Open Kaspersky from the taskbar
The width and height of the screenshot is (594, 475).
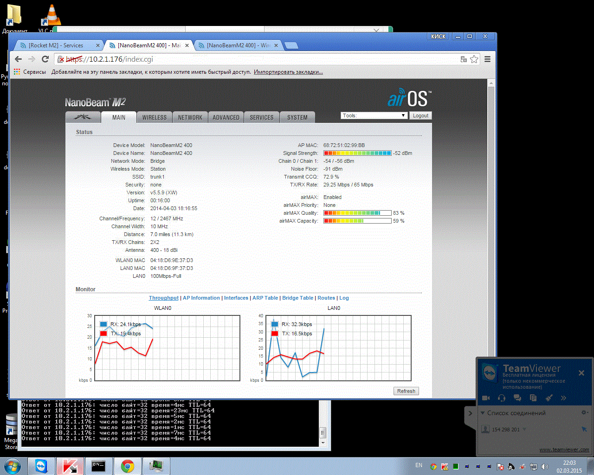70,466
